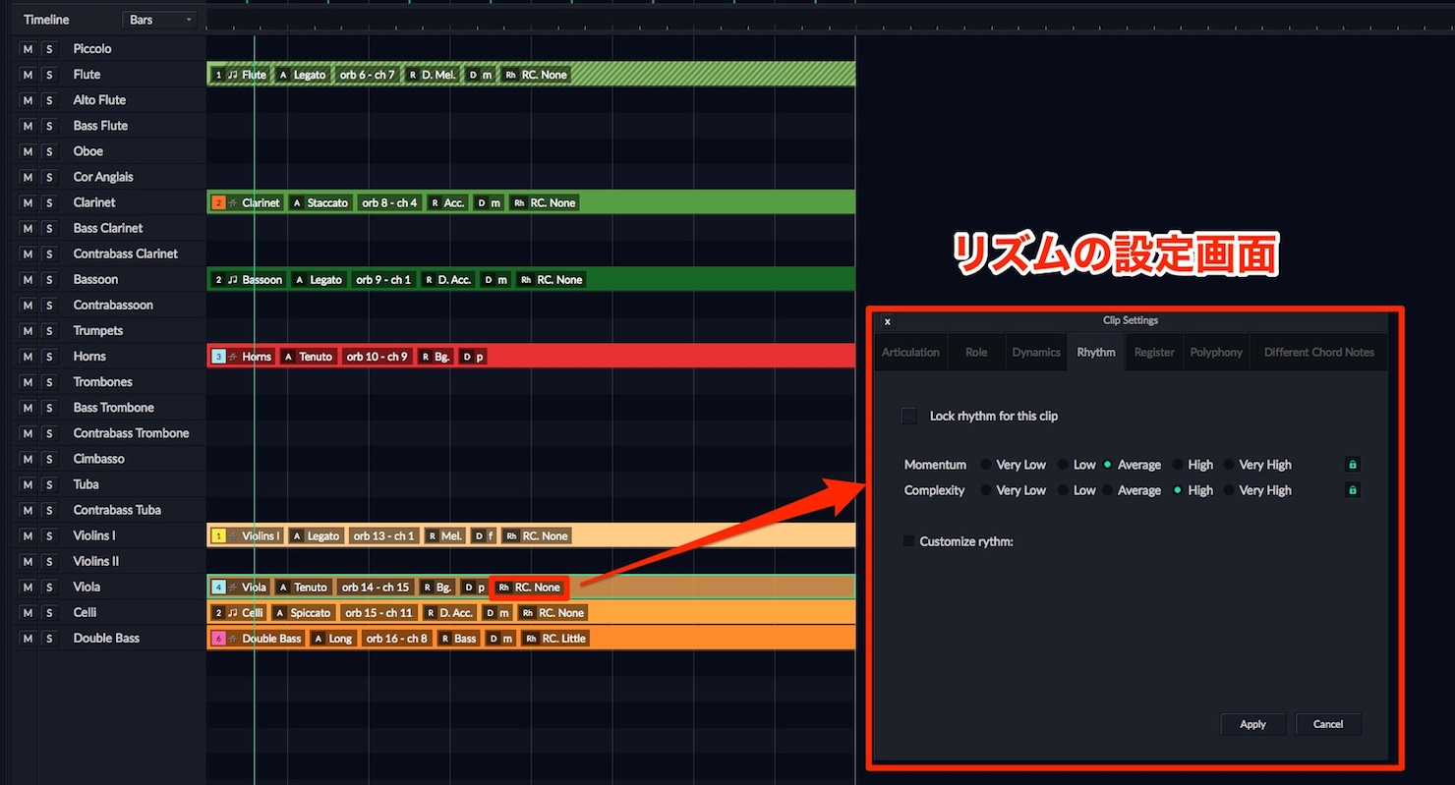Open the Clarinet clip Staccato articulation tag
This screenshot has height=785, width=1455.
320,202
